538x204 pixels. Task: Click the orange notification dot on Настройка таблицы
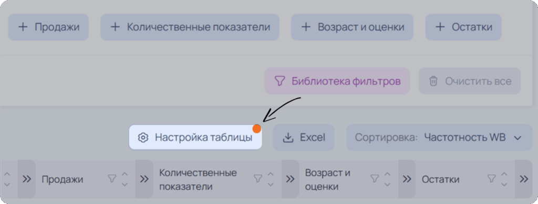pos(256,128)
